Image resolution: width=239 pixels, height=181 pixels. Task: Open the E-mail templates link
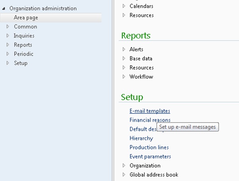[x=150, y=111]
